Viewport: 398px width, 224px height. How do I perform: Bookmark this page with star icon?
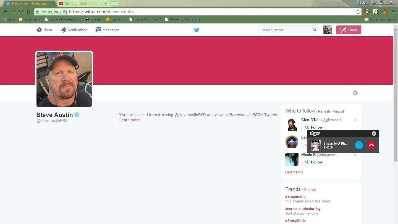(358, 12)
